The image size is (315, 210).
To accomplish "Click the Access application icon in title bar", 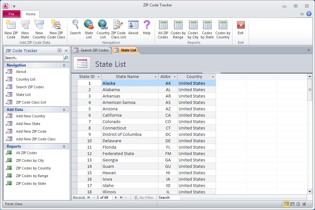I will coord(5,6).
